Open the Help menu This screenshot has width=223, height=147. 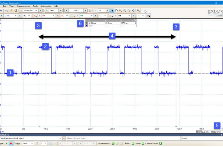click(56, 6)
